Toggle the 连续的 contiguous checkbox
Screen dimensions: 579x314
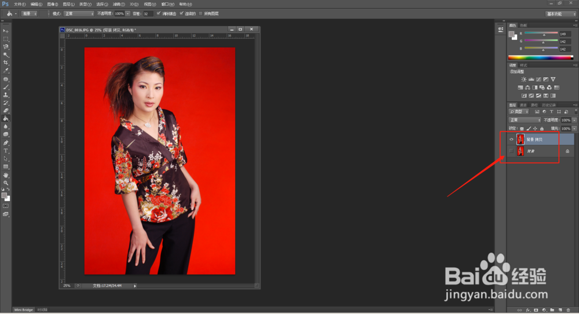(182, 13)
